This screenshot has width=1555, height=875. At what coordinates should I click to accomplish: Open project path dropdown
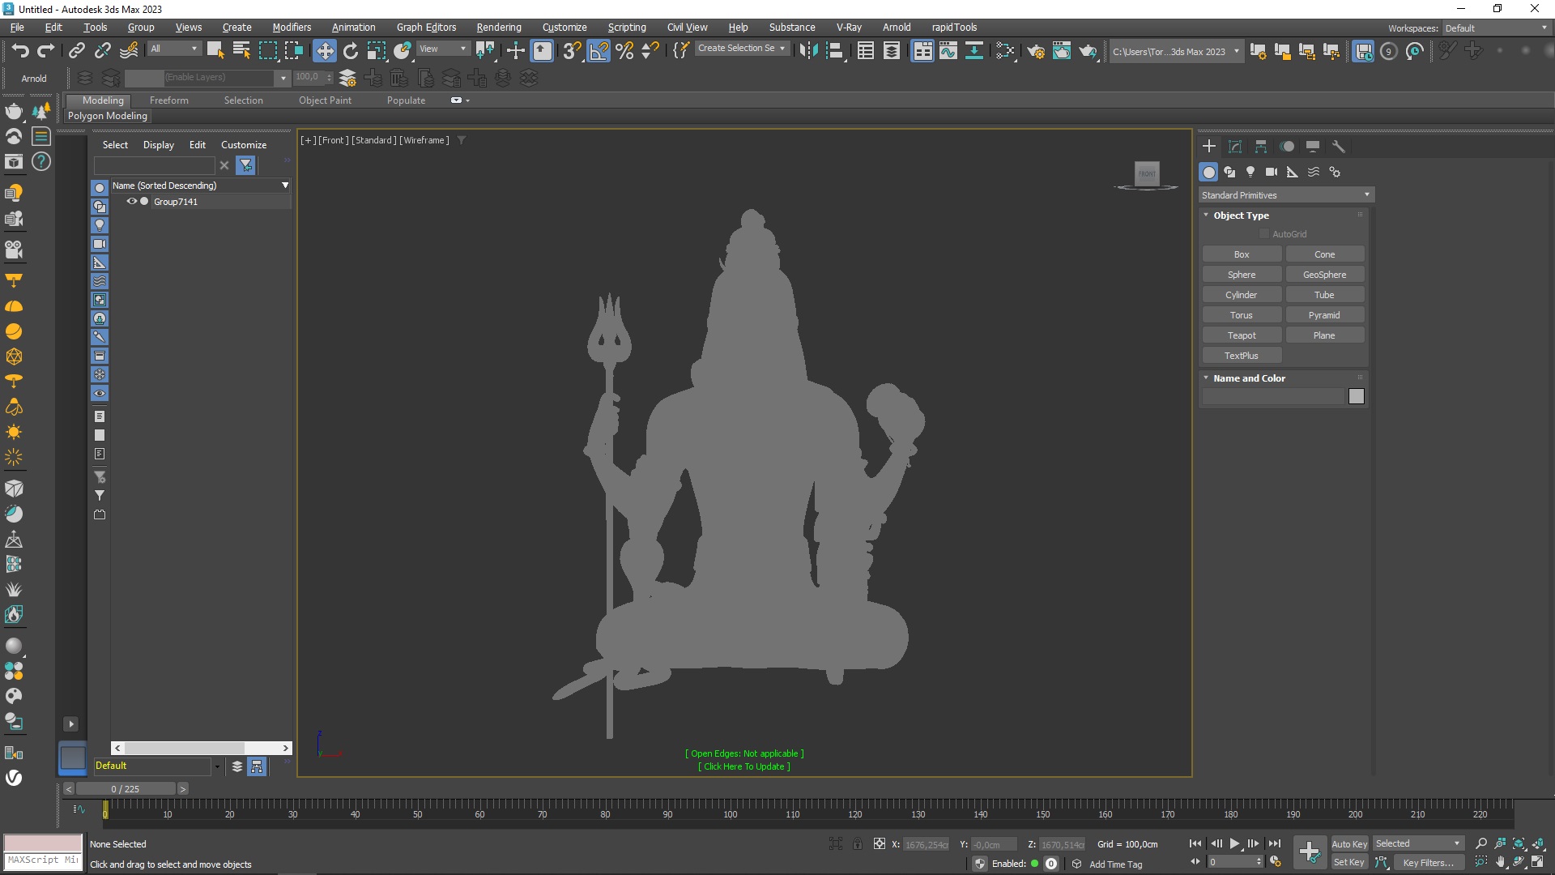pos(1175,52)
